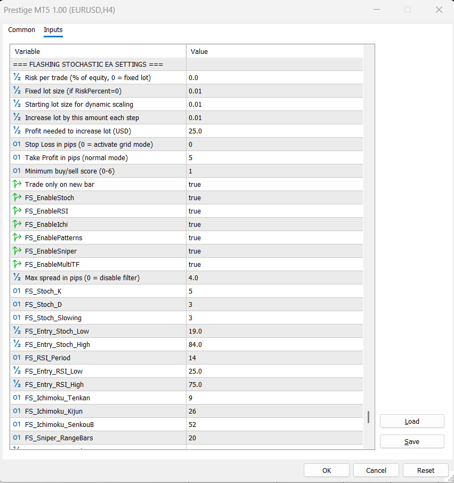Click the icon beside Starting lot size row

(17, 104)
